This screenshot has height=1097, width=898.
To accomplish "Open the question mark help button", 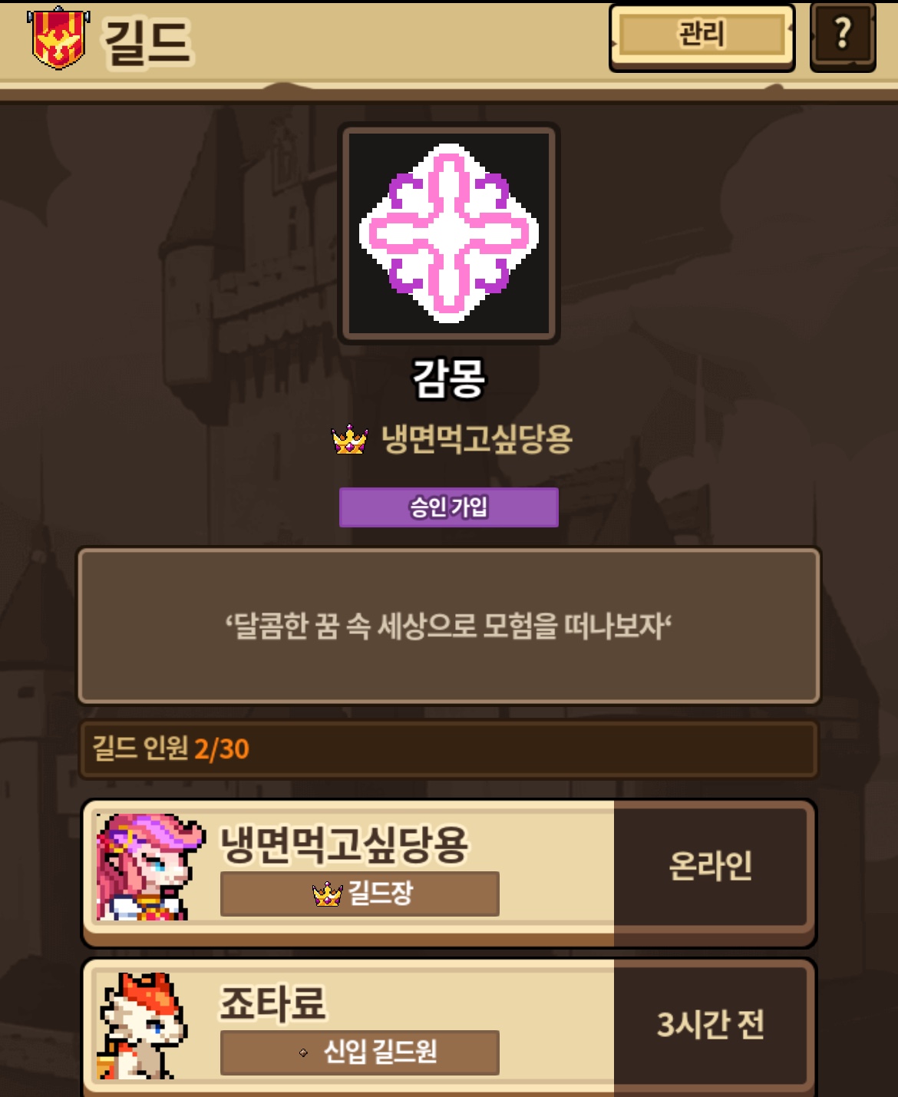I will [843, 36].
